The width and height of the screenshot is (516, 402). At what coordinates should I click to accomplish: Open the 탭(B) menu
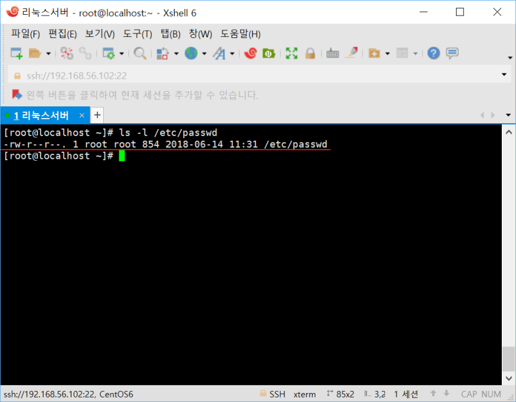point(170,34)
